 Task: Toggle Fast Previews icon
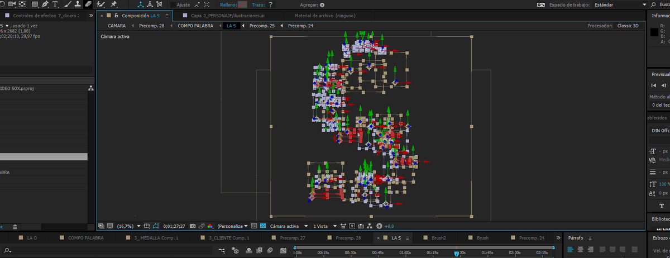pyautogui.click(x=352, y=226)
